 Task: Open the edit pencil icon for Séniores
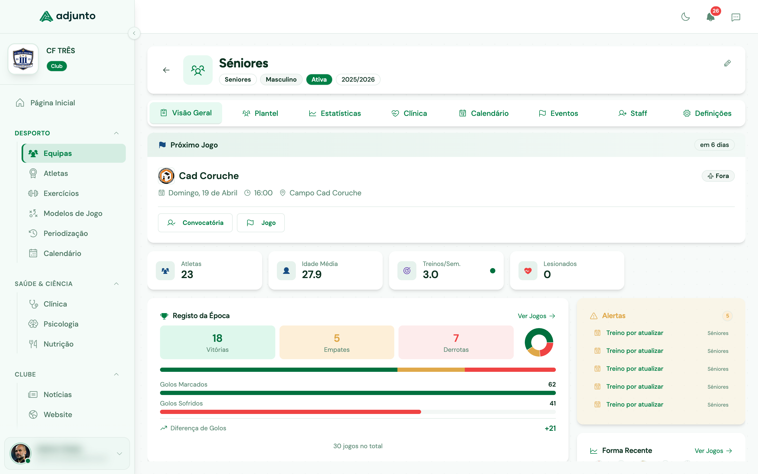(x=728, y=63)
